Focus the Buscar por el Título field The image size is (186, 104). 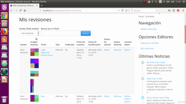click(x=60, y=33)
